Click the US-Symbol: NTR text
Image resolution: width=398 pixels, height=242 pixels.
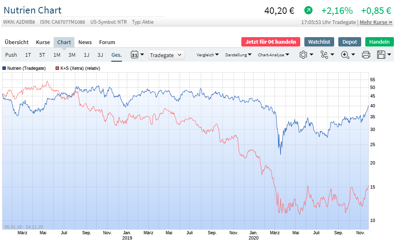[x=108, y=22]
